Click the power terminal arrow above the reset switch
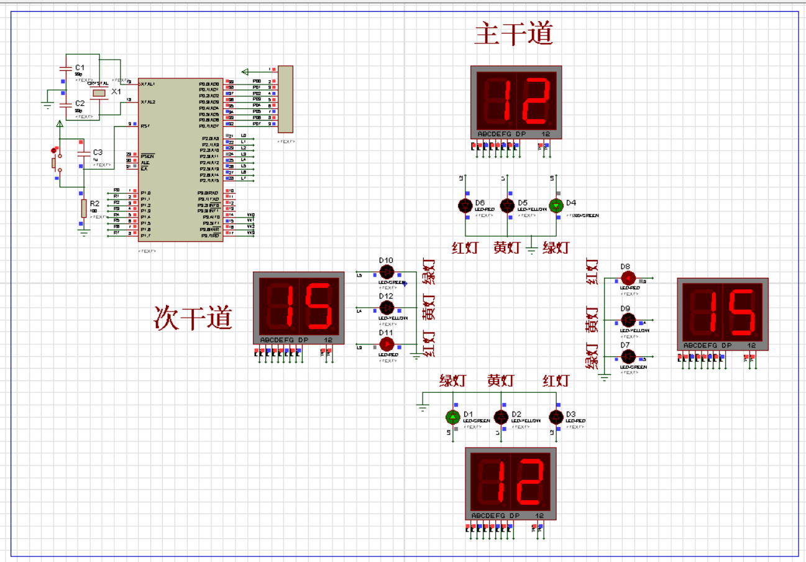This screenshot has height=562, width=806. (60, 125)
